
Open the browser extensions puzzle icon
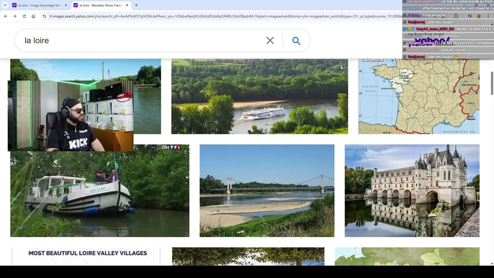[x=456, y=16]
